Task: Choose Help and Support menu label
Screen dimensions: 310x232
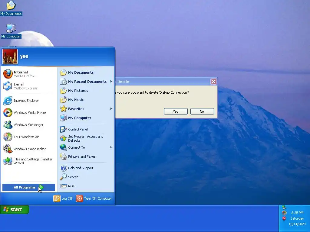Action: [x=81, y=168]
